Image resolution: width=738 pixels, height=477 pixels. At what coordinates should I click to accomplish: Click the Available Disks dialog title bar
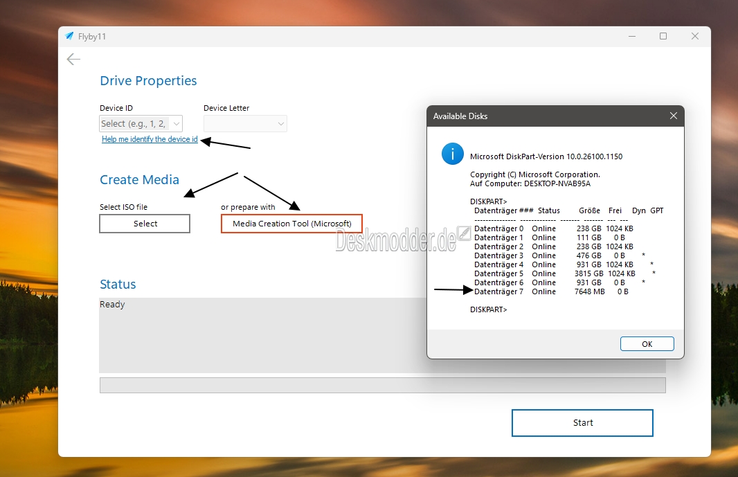tap(540, 116)
